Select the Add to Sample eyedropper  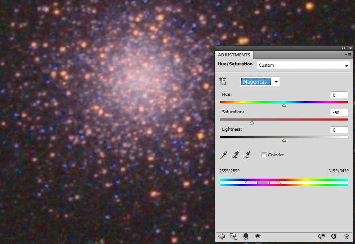(x=235, y=155)
